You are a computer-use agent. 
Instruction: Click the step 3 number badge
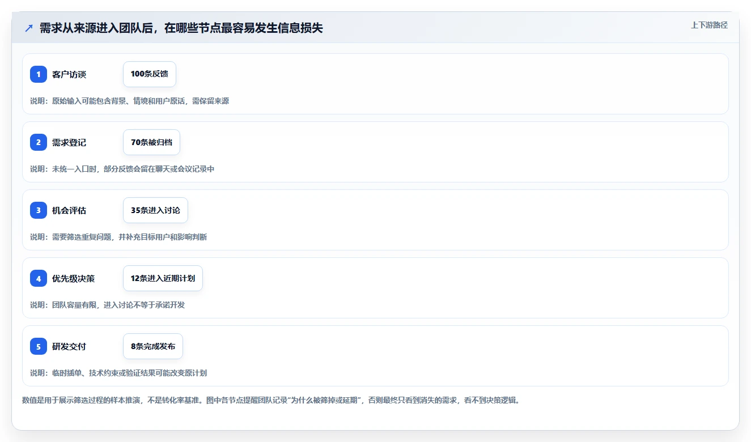click(39, 210)
